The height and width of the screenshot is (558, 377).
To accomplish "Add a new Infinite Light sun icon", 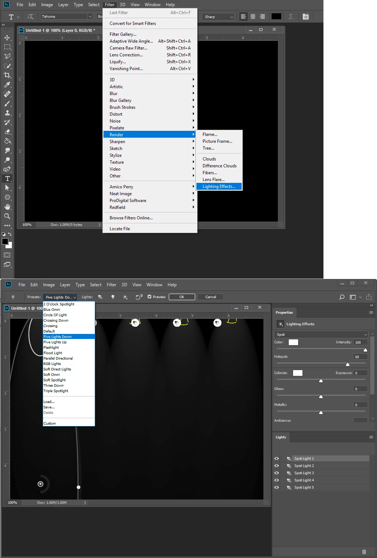I will (x=125, y=297).
